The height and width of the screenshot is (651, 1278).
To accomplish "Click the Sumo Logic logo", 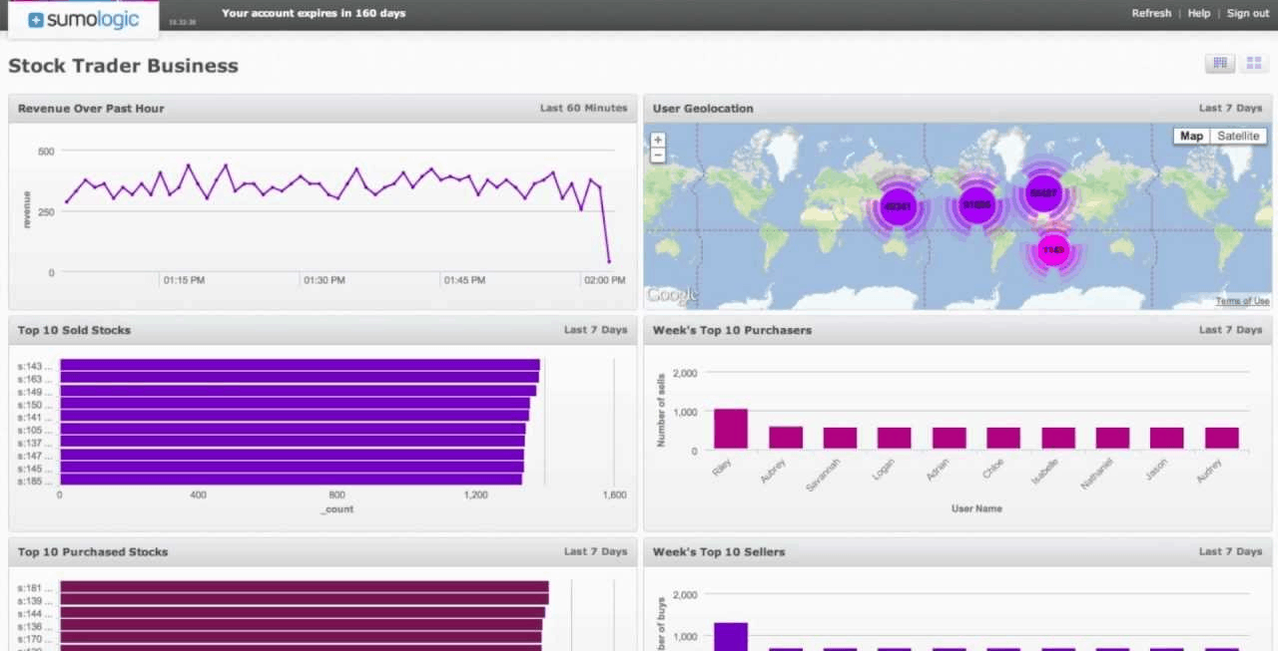I will (84, 20).
